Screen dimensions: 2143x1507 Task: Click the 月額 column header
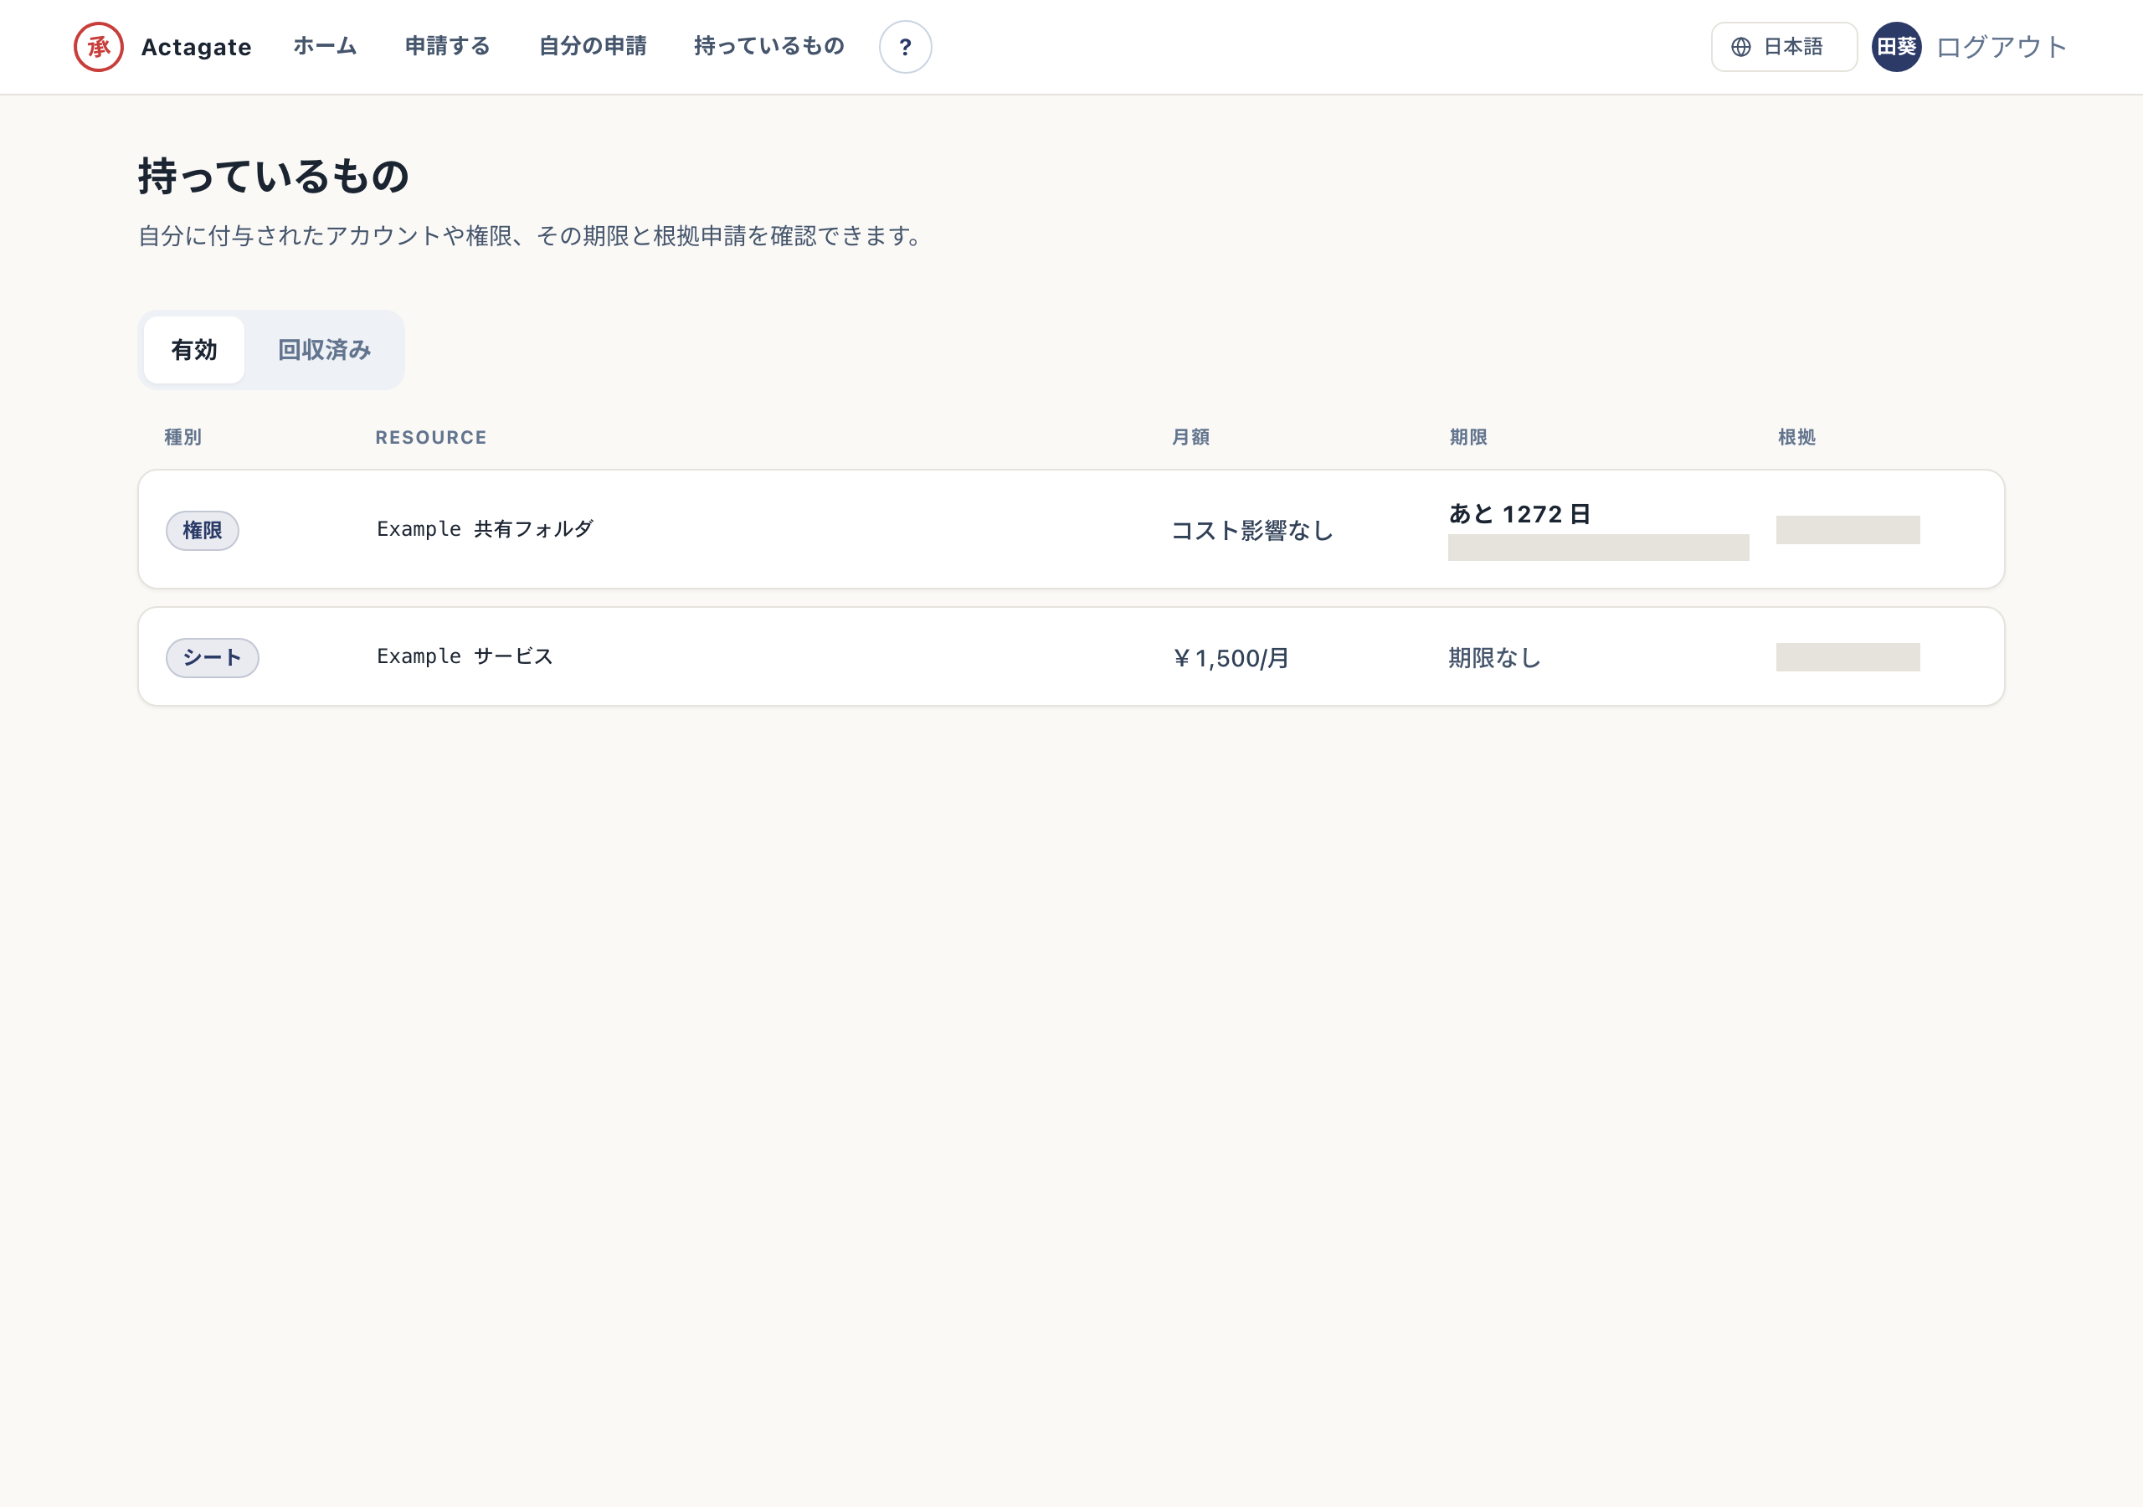click(1190, 437)
